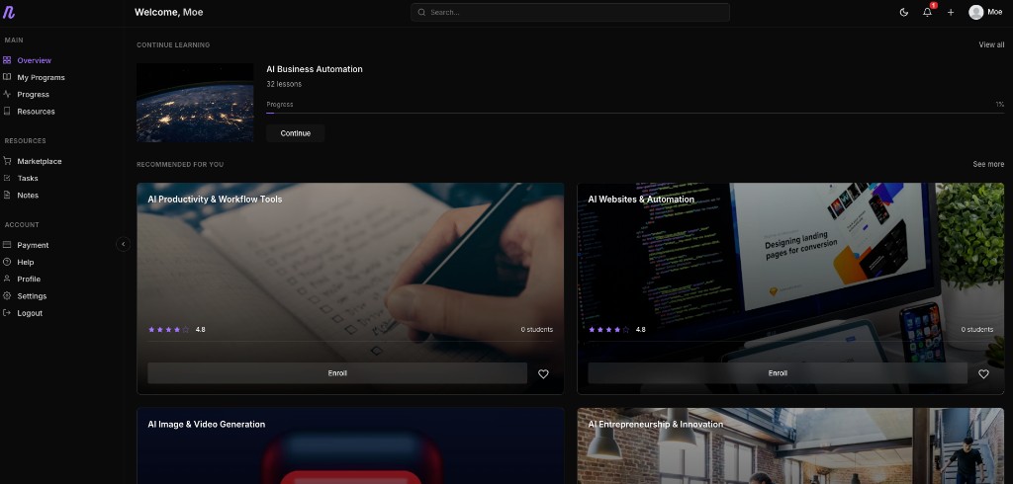Click the Settings gear icon
This screenshot has width=1013, height=484.
7,295
